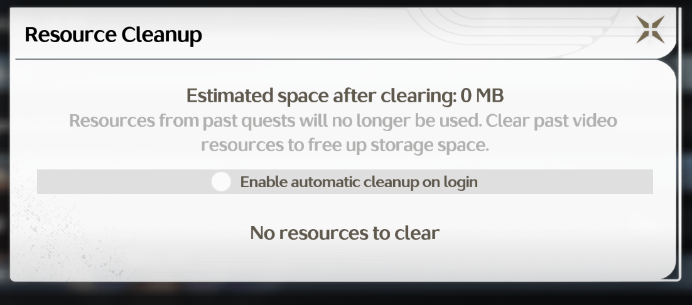Click the word "Estimated" in the heading
The height and width of the screenshot is (305, 692).
pyautogui.click(x=230, y=96)
